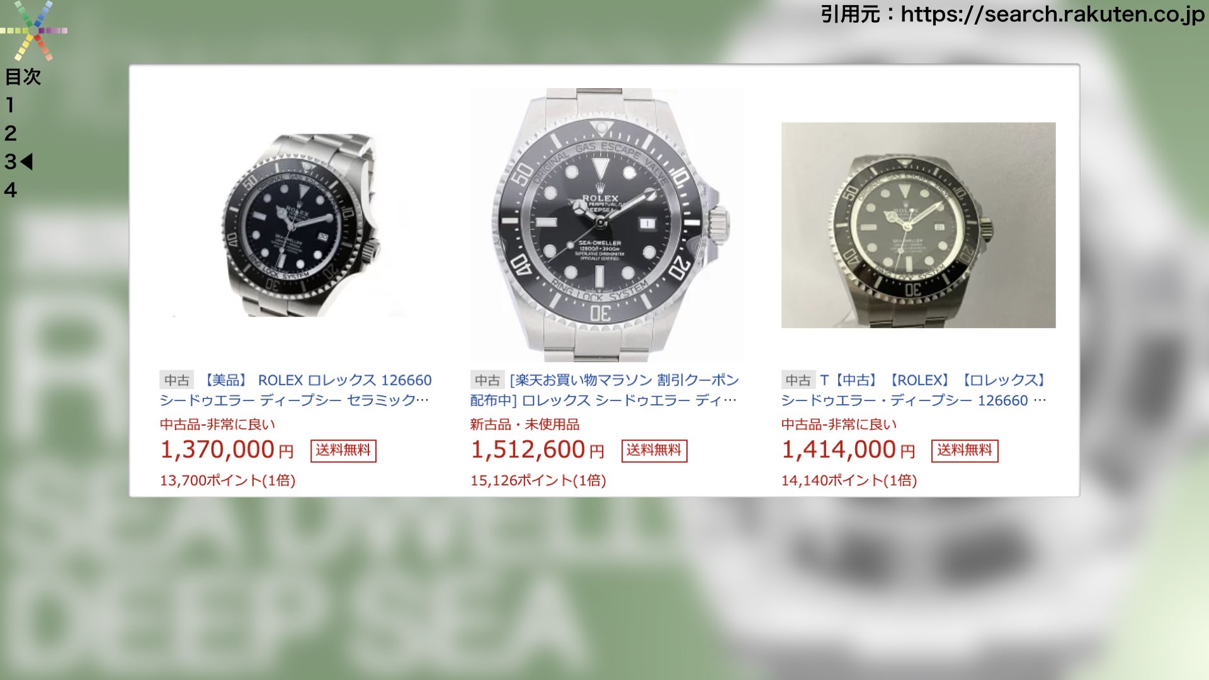Select chapter 4 in table of contents

(x=11, y=190)
